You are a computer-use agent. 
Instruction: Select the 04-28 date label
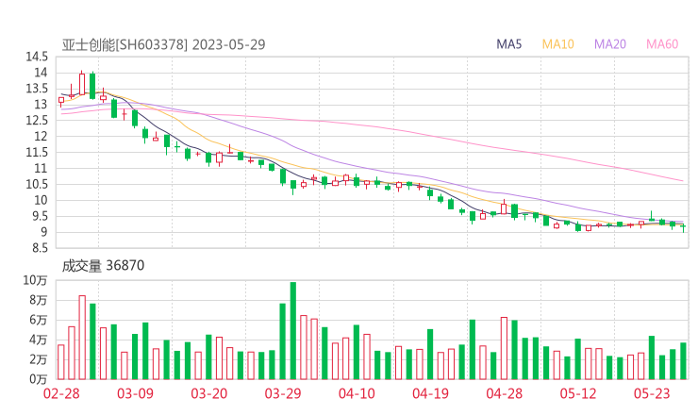[505, 393]
